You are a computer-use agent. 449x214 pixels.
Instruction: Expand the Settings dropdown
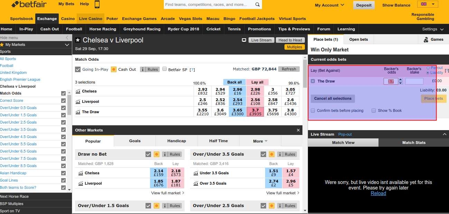(433, 29)
